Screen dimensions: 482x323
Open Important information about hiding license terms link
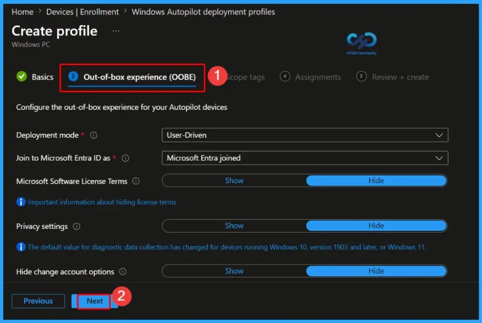[102, 202]
